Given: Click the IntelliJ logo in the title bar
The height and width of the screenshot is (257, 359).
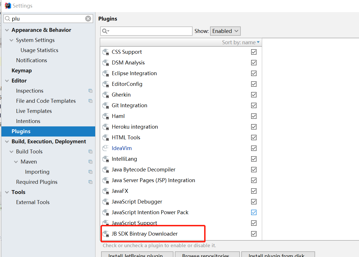Looking at the screenshot, I should pyautogui.click(x=8, y=6).
